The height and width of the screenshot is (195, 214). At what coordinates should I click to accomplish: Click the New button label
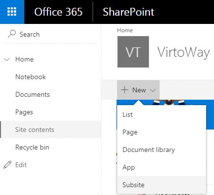(139, 90)
